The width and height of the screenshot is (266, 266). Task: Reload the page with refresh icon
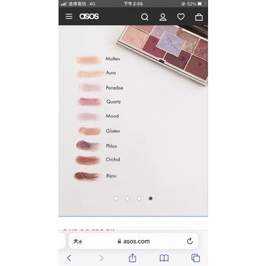coord(190,241)
